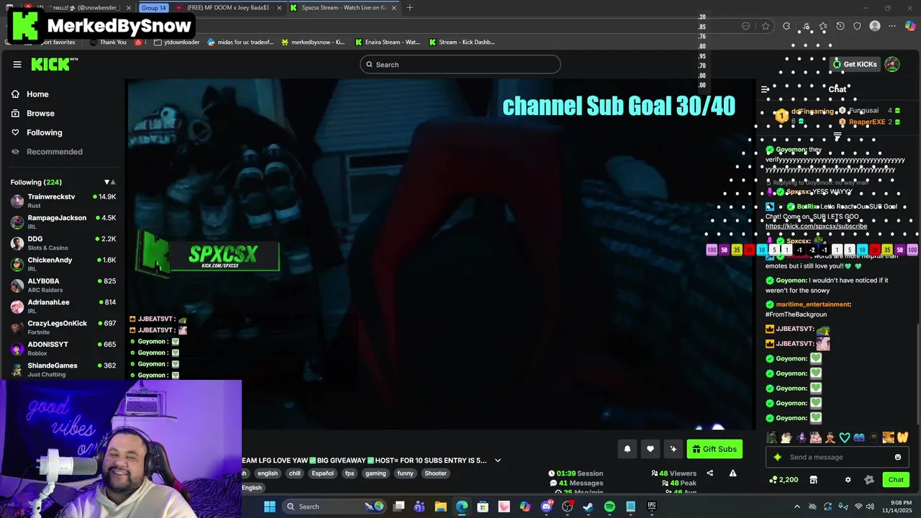Open the browser favorites list icon
Screen dimensions: 921x518
tap(822, 26)
